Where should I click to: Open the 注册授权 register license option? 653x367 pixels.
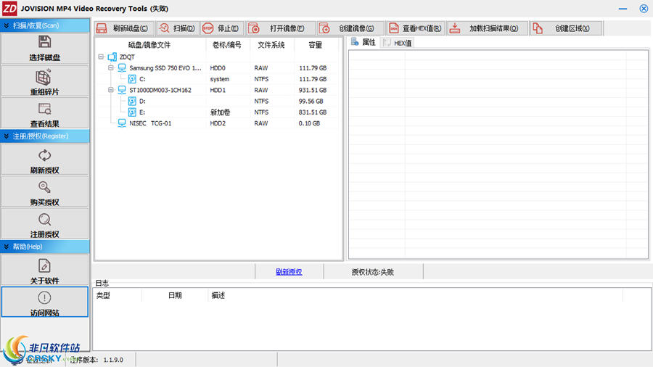[x=44, y=224]
